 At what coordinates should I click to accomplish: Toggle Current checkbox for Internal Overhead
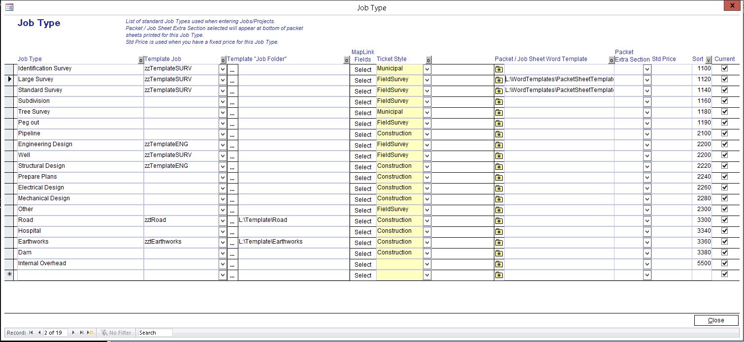click(724, 263)
